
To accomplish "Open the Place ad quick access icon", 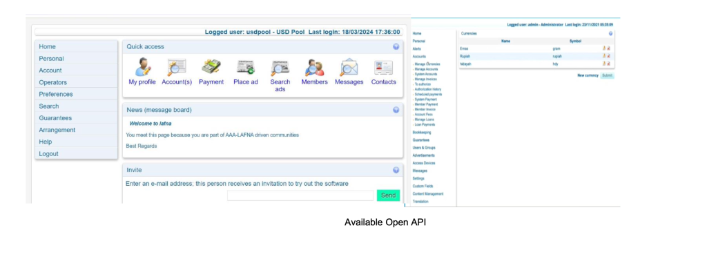I will point(246,68).
